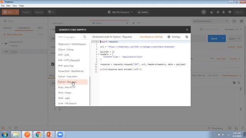Open the File menu
Screen dimensions: 246x138
point(3,6)
